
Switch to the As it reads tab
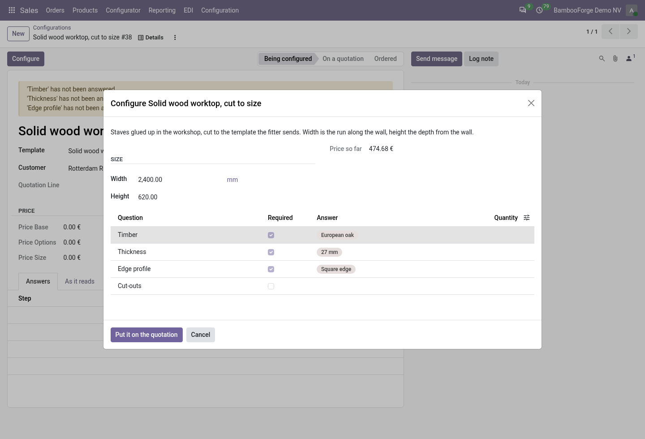click(x=80, y=281)
